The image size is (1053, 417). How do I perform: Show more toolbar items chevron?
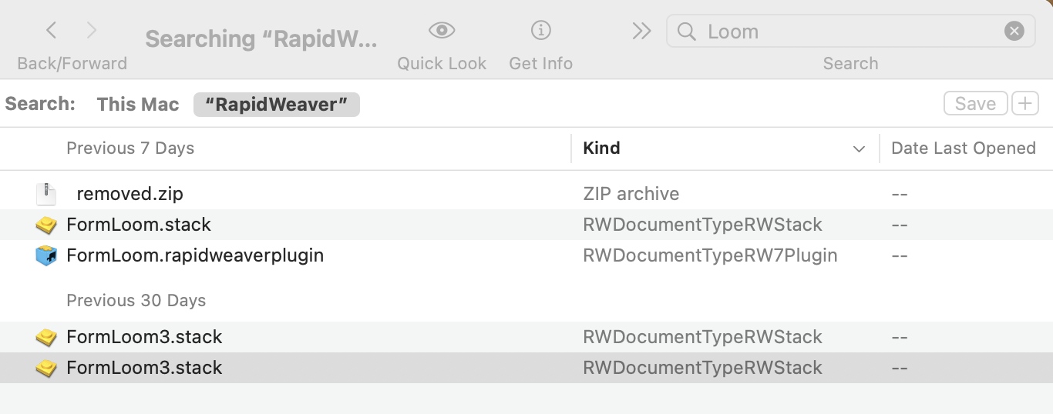[641, 31]
